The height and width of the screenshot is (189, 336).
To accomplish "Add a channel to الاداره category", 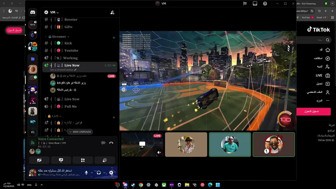I will point(114,117).
